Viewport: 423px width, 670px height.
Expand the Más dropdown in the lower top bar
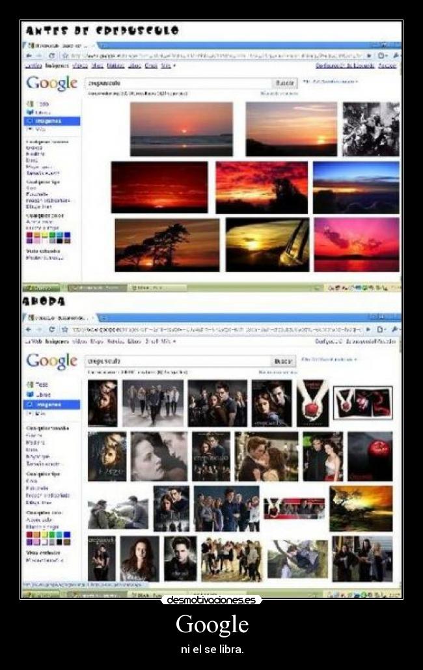point(169,341)
